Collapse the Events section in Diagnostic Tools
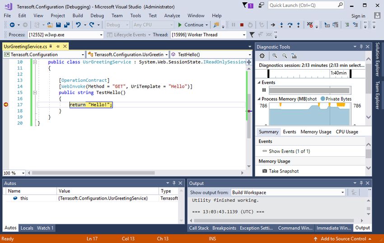 click(259, 83)
